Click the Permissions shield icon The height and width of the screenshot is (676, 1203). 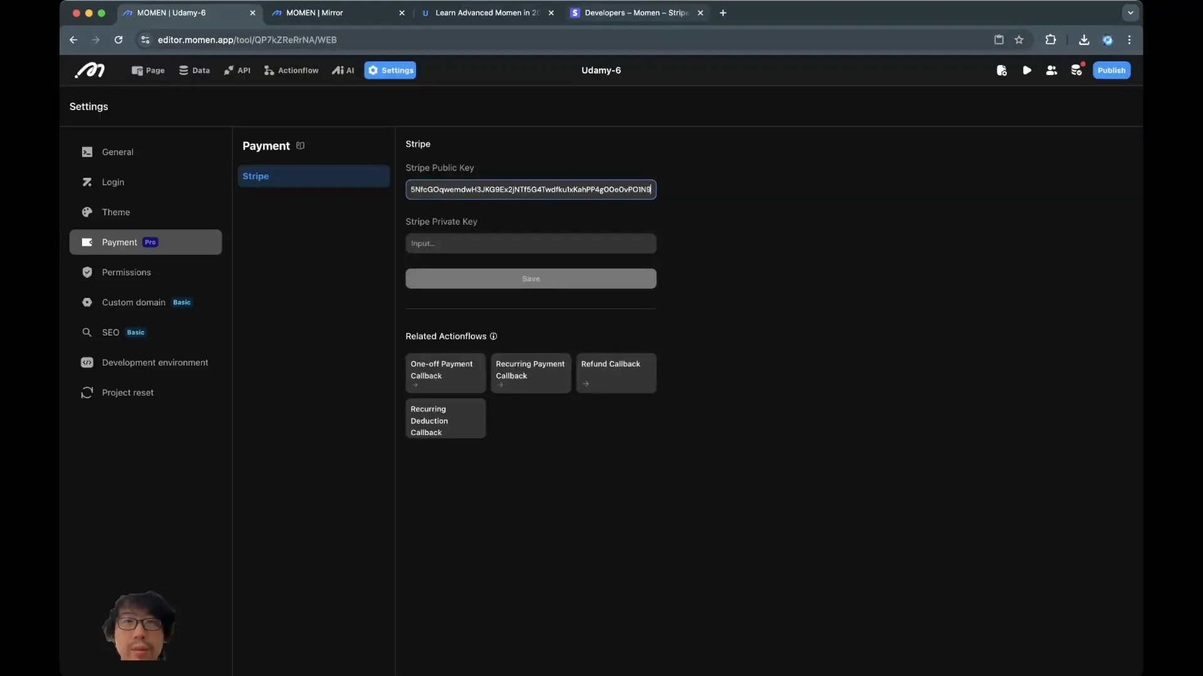(87, 272)
